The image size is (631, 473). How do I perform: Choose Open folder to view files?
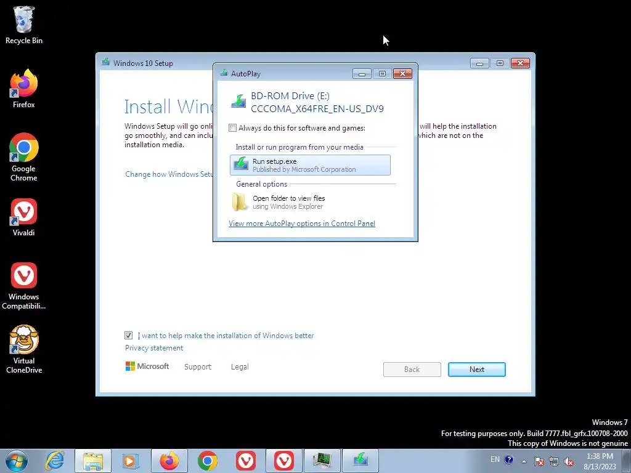(310, 202)
